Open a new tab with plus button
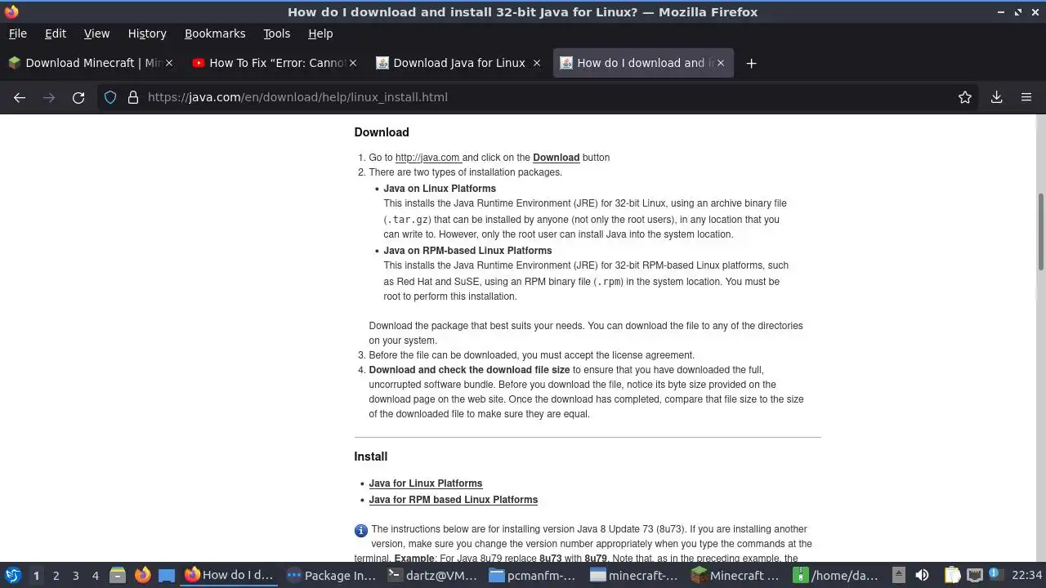 click(x=751, y=63)
